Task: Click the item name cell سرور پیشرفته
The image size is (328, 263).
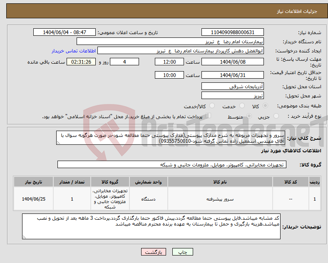Action: [x=220, y=199]
